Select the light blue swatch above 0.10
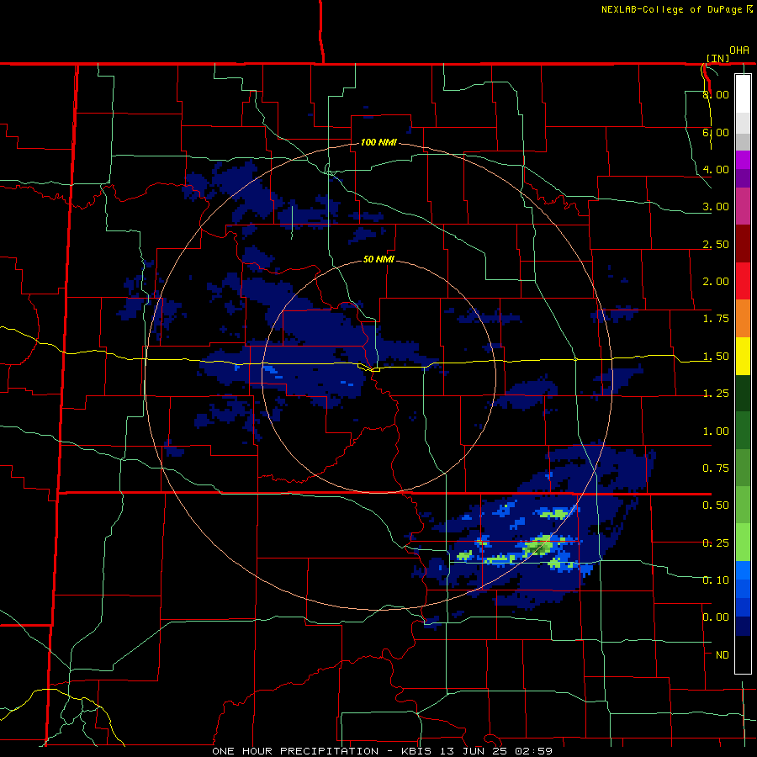This screenshot has height=757, width=757. click(743, 570)
